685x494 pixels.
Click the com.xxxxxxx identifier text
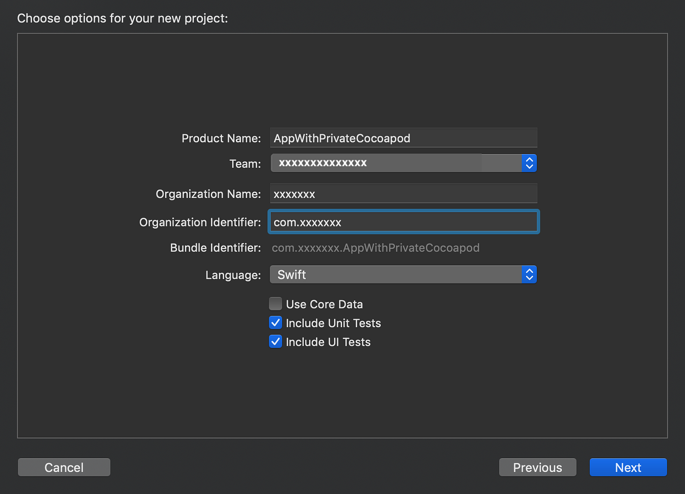(x=306, y=222)
